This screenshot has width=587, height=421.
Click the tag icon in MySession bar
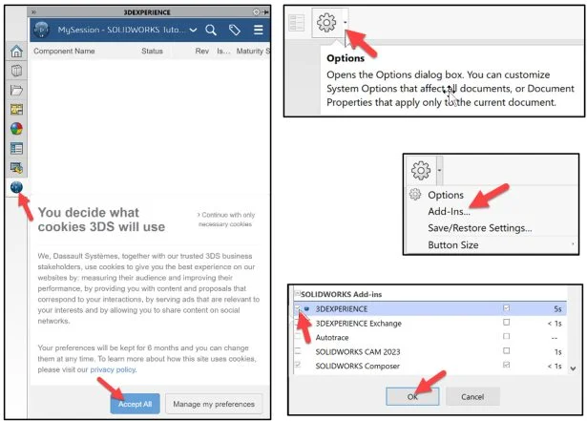click(235, 30)
